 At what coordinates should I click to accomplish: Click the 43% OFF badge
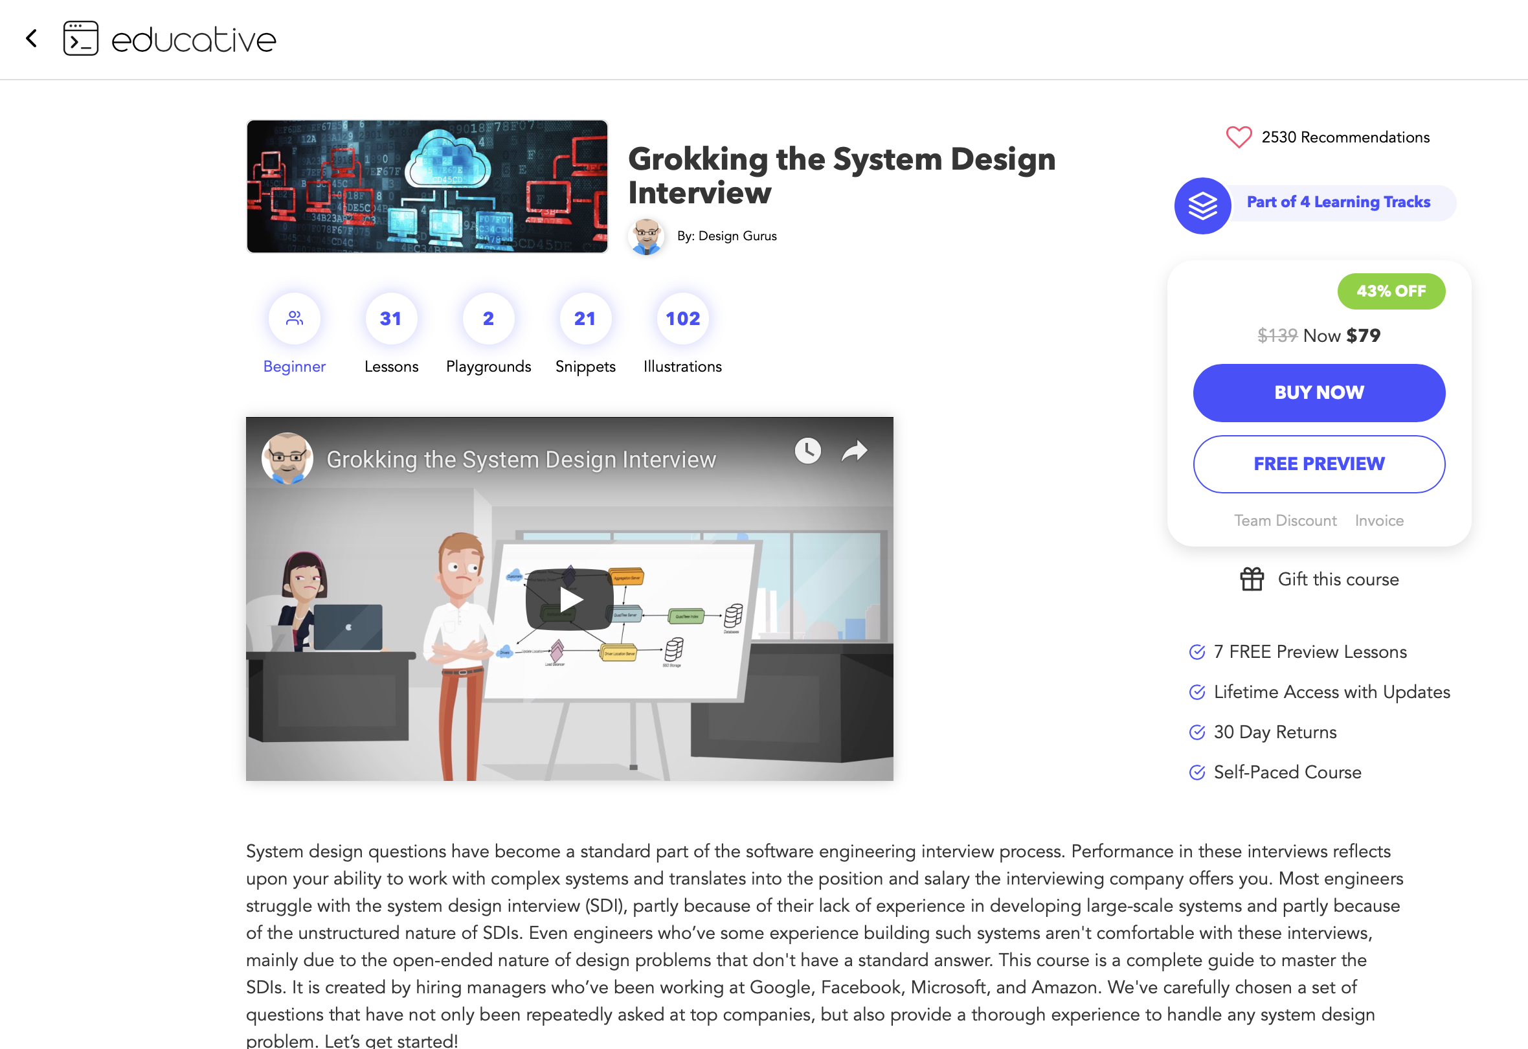coord(1391,291)
